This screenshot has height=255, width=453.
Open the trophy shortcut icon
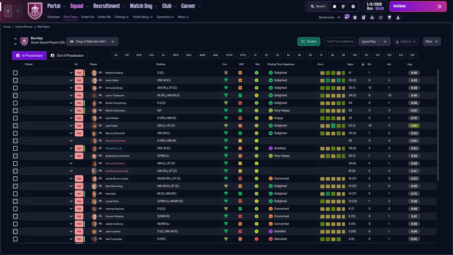(x=389, y=17)
